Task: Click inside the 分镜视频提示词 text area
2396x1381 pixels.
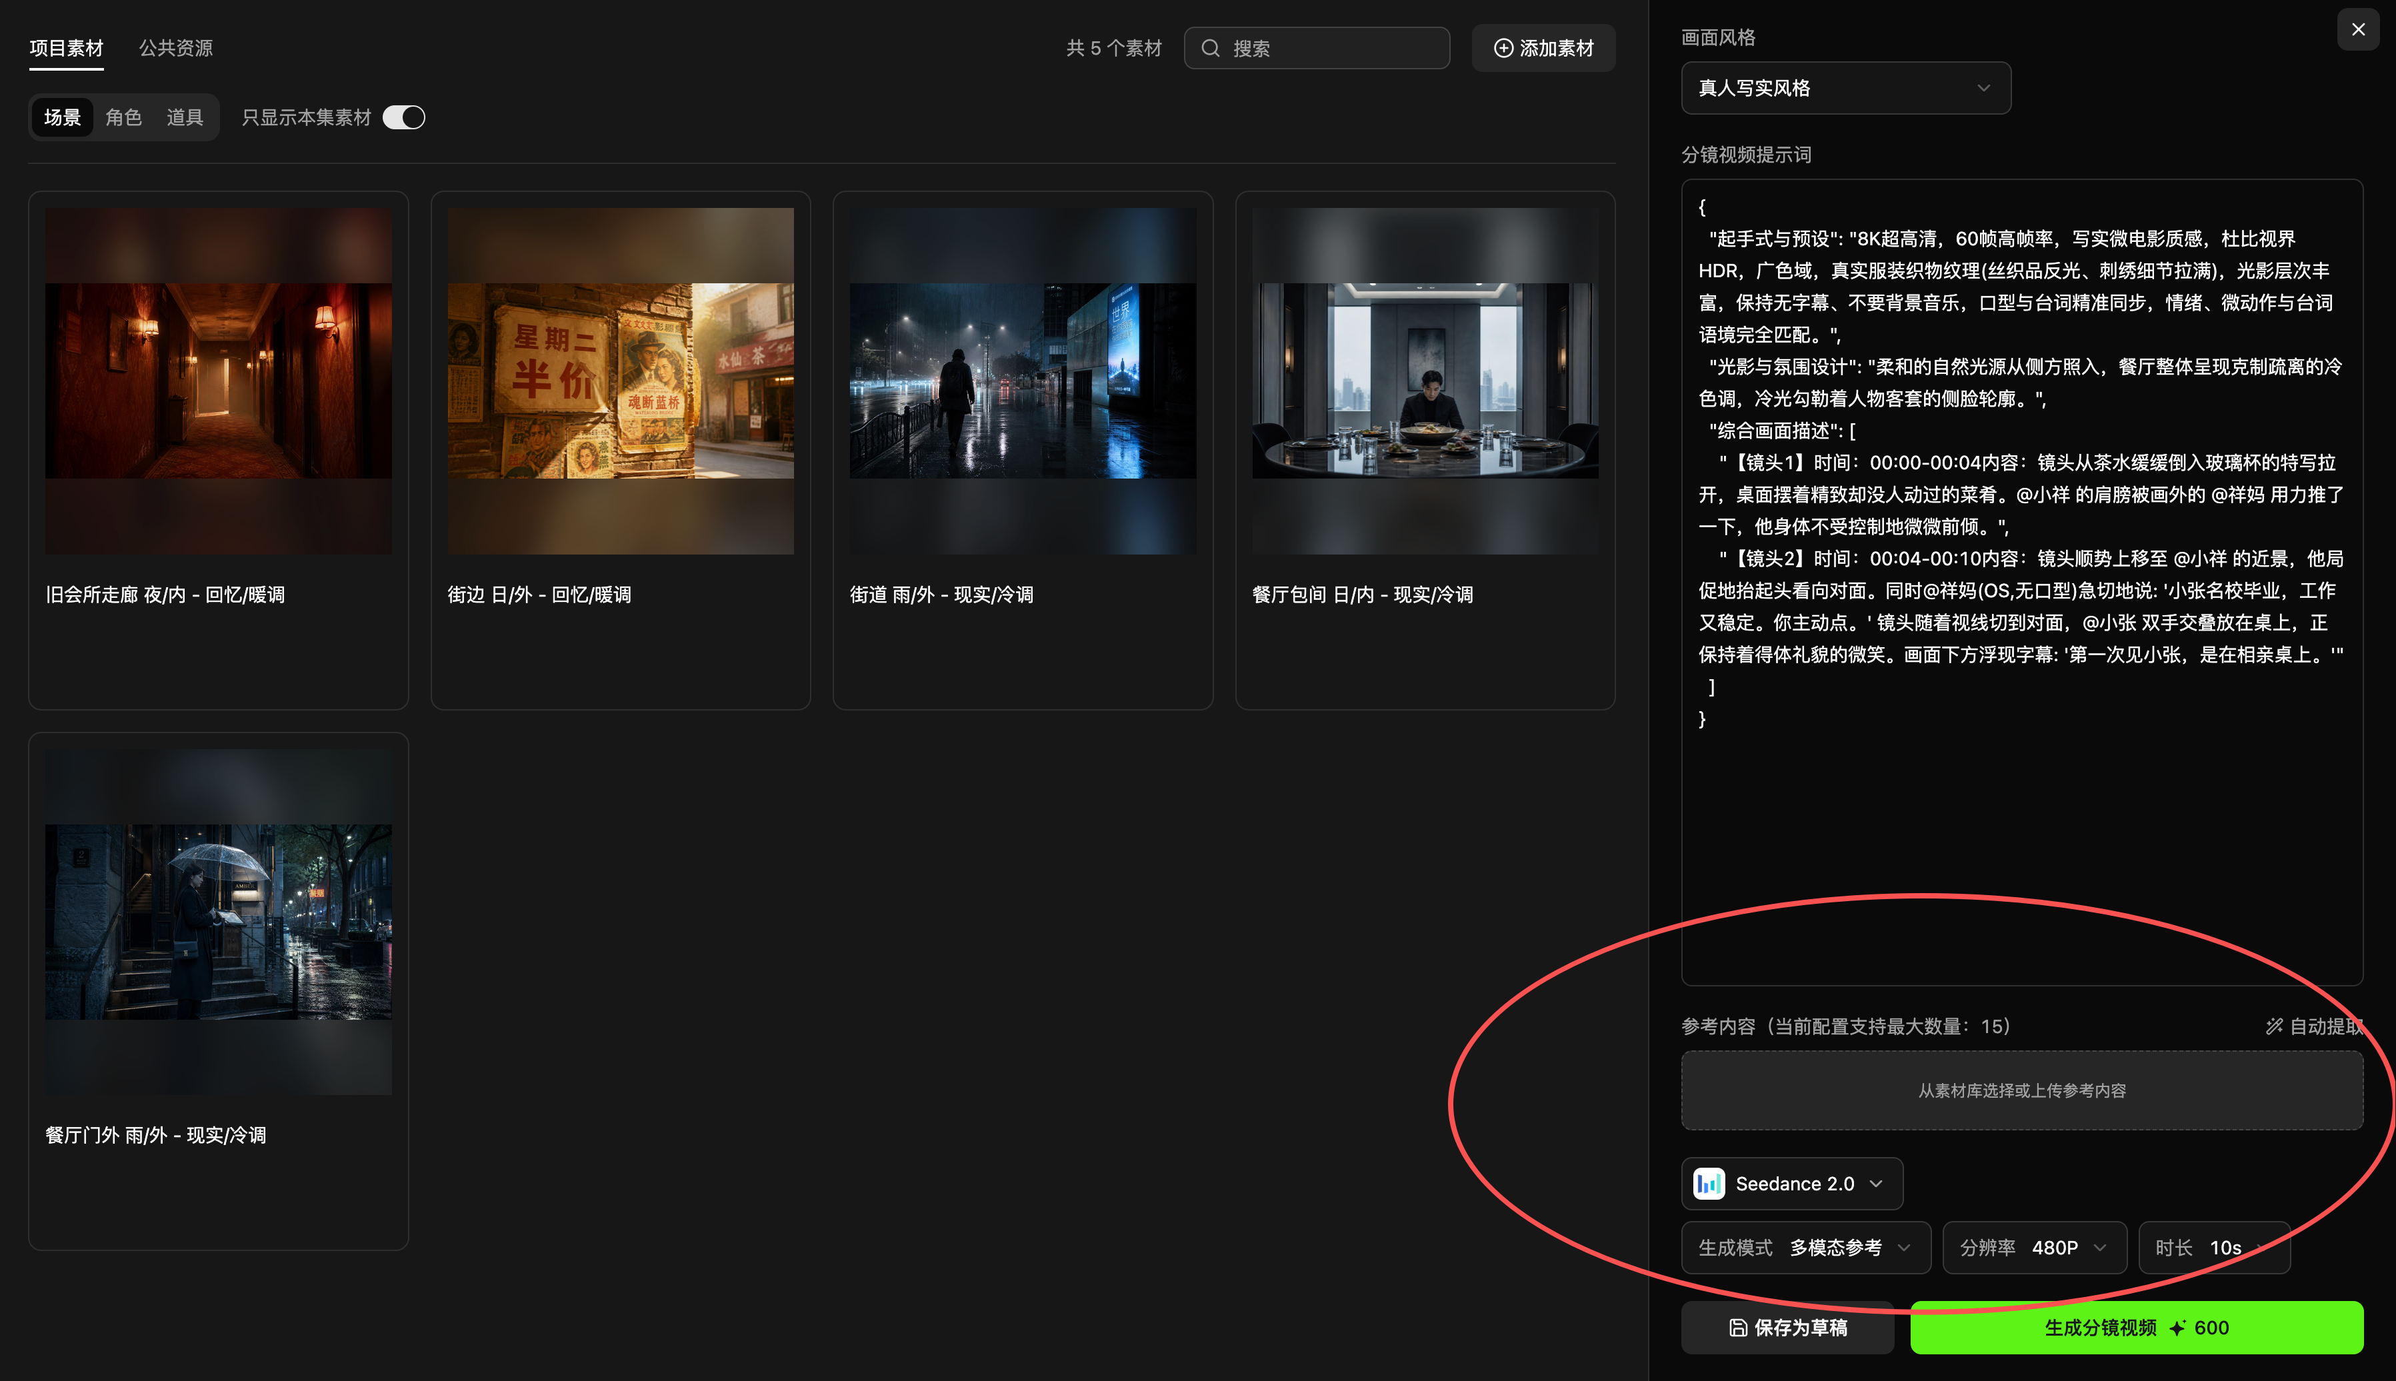Action: pos(2021,583)
